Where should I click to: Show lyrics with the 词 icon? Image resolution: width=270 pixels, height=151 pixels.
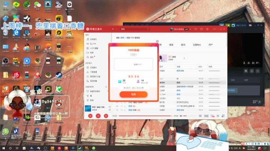[218, 116]
